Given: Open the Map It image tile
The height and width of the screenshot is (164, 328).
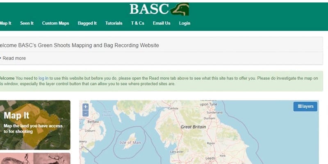Looking at the screenshot, I should coord(35,125).
